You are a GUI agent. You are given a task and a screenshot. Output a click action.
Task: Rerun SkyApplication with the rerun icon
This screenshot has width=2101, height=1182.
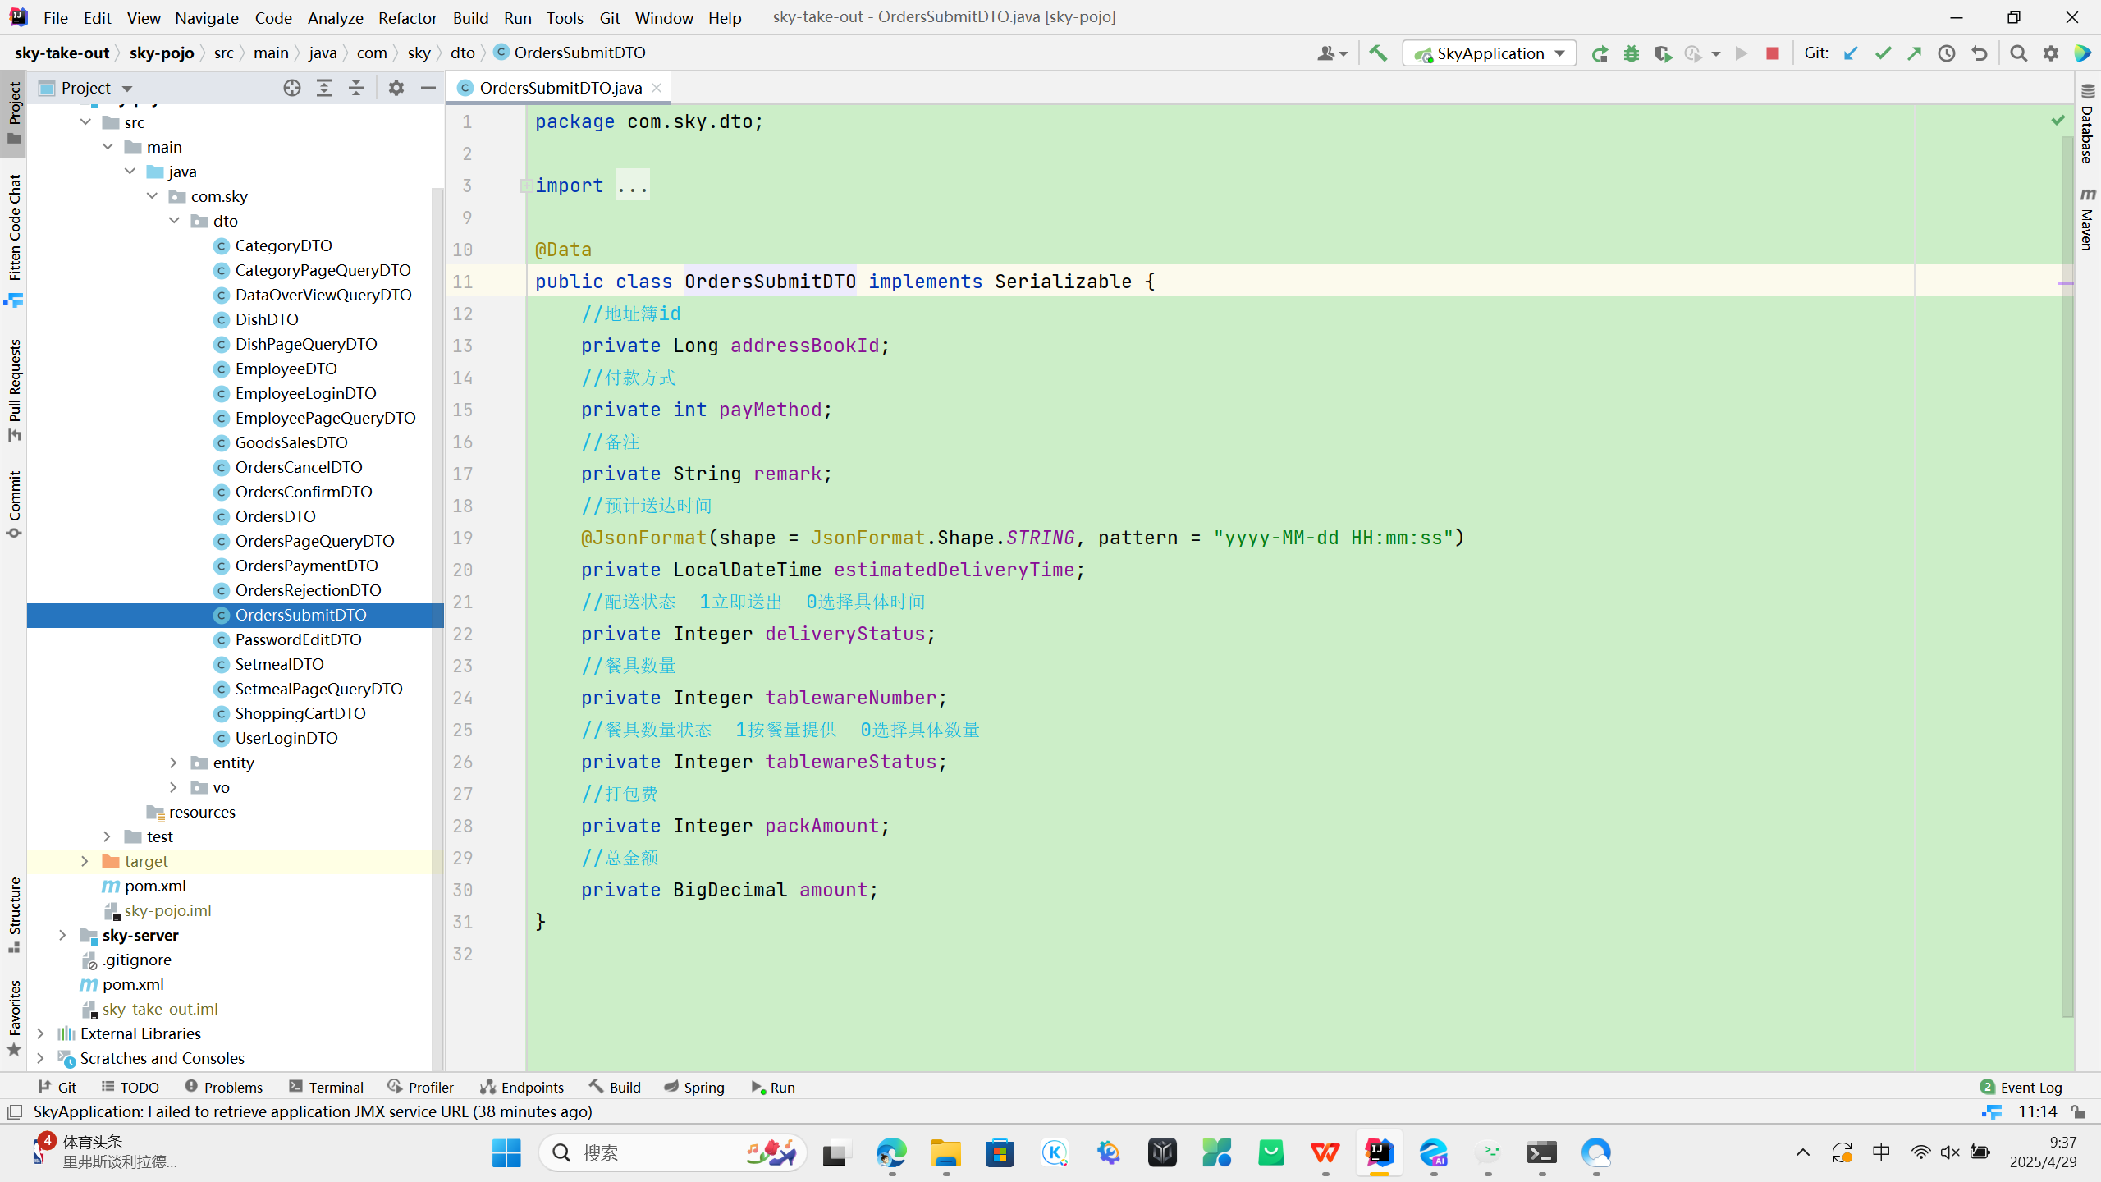click(x=1600, y=53)
